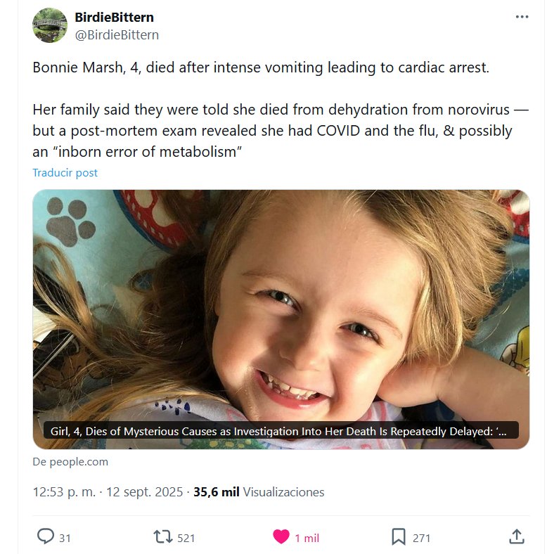The image size is (547, 554).
Task: Click the 271 bookmarks count
Action: point(421,538)
